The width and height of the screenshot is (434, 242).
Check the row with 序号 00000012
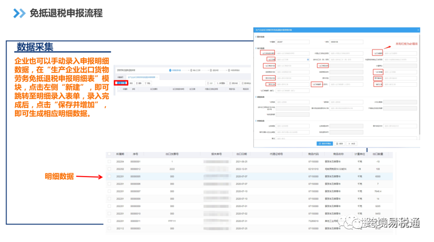[x=109, y=169]
